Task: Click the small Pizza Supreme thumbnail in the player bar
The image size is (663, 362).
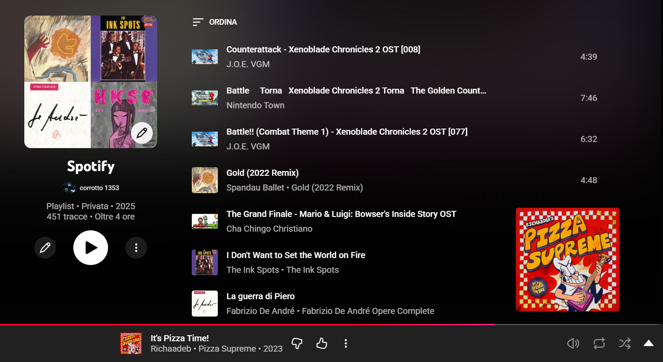Action: 131,343
